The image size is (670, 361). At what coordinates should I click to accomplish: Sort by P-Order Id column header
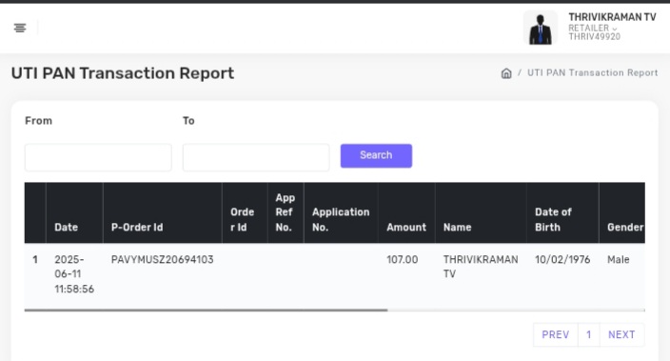click(x=137, y=227)
